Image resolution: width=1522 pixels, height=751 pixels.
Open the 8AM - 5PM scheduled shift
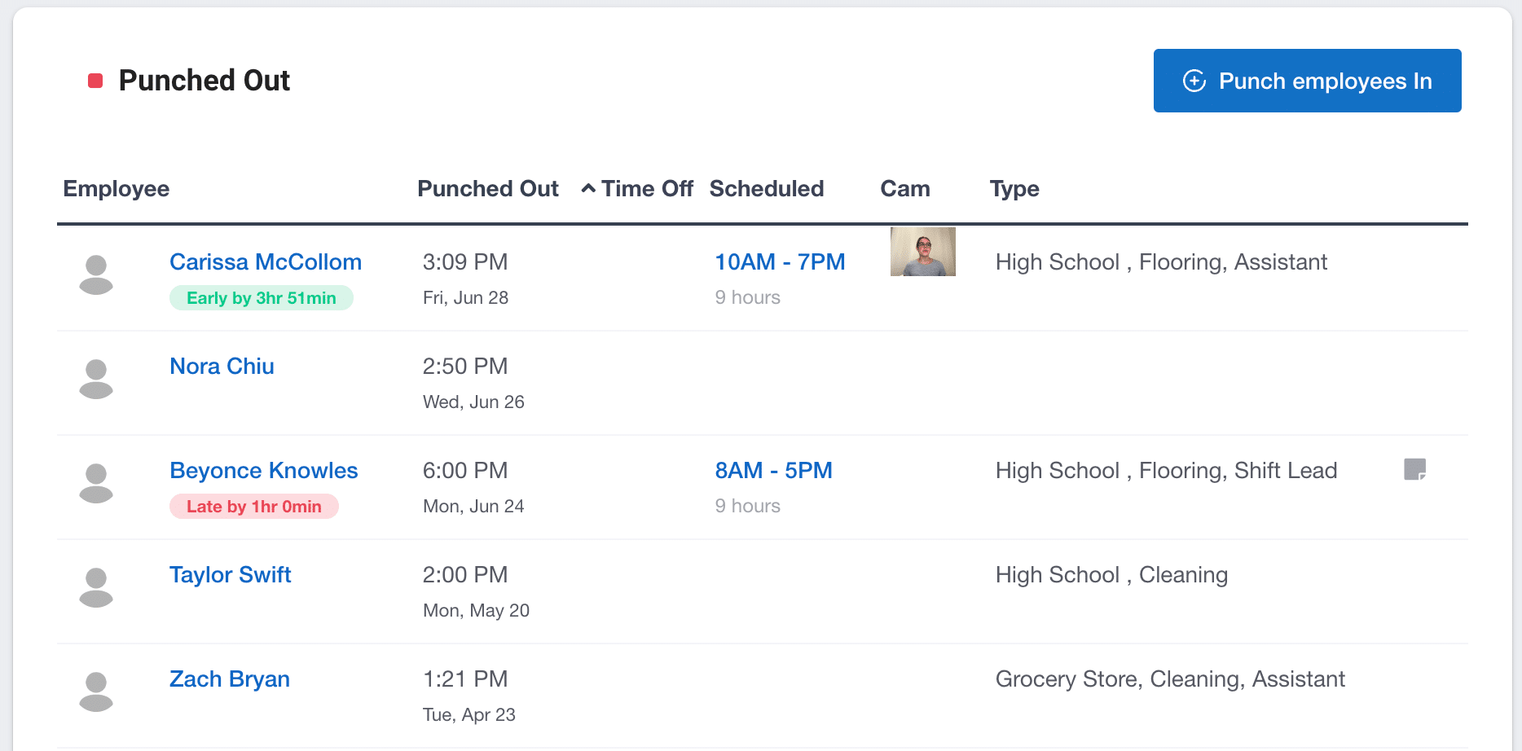point(773,471)
